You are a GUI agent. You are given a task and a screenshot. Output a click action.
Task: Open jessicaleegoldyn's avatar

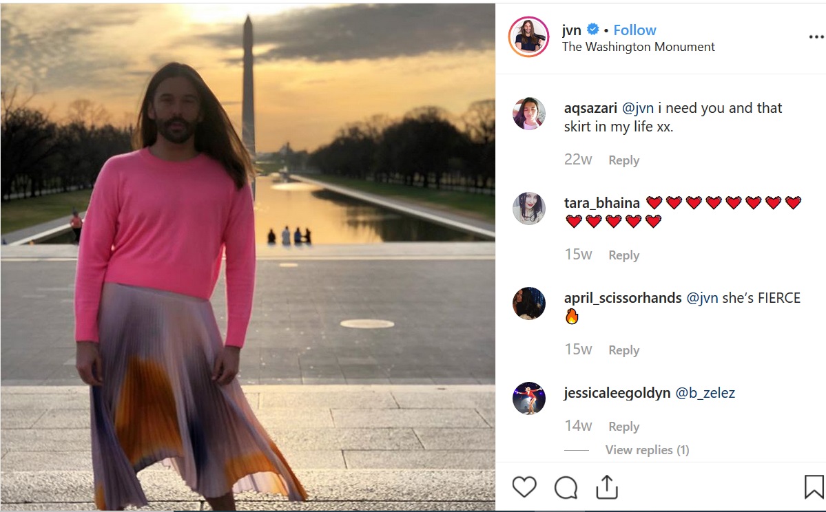(529, 398)
